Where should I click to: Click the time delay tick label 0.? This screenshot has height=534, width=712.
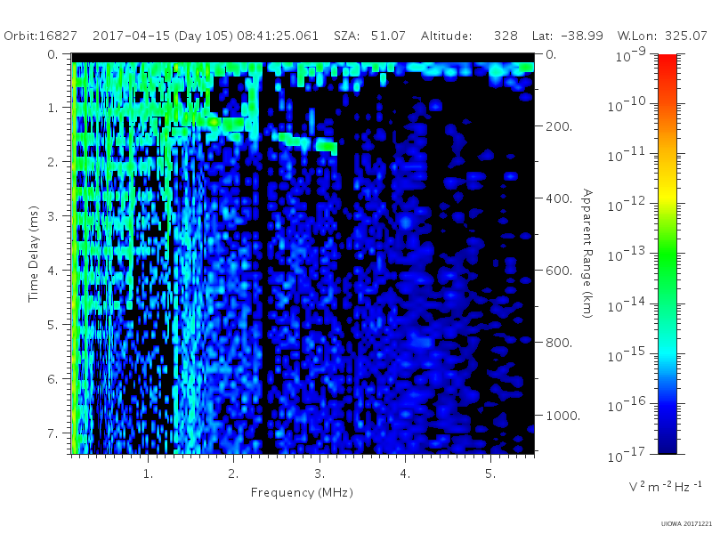click(53, 54)
